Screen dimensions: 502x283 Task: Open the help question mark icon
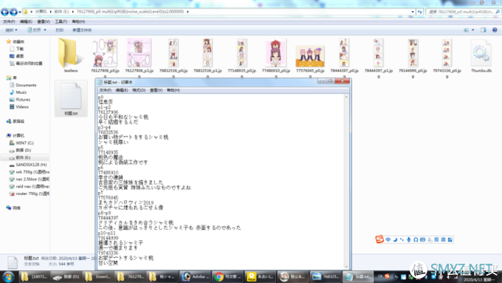pyautogui.click(x=495, y=30)
